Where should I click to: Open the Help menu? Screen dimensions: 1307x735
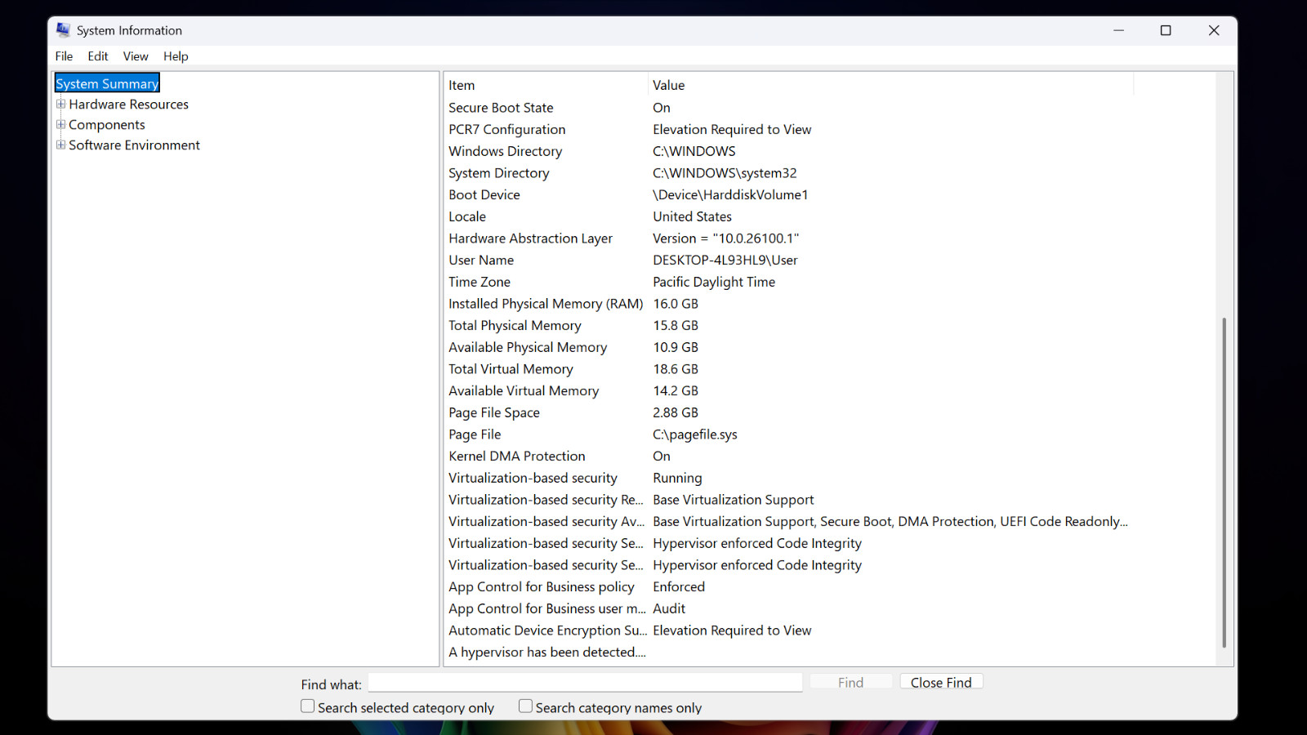[176, 56]
